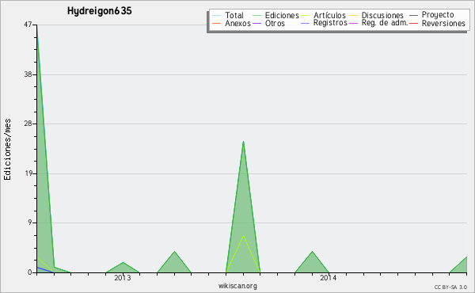Click the 19 y-axis value
The height and width of the screenshot is (293, 475).
pos(28,173)
